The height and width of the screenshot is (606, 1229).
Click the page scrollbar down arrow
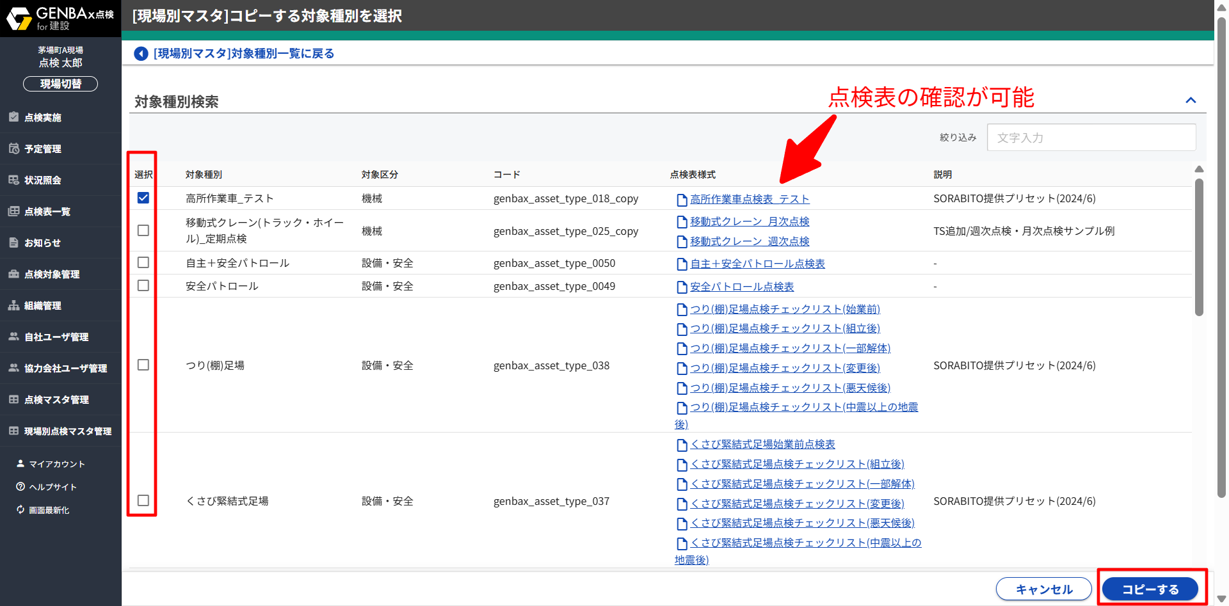(x=1221, y=599)
